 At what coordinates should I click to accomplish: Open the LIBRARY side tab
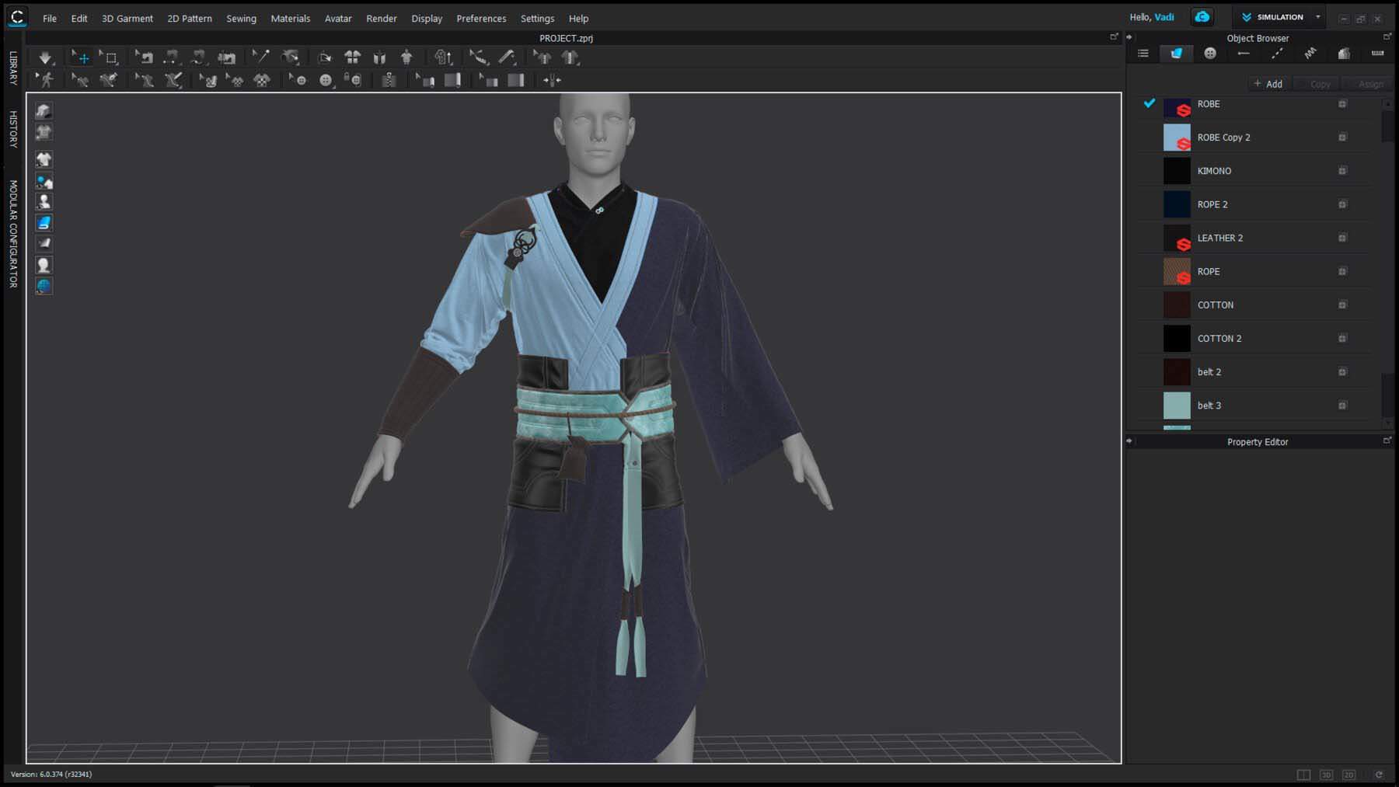click(x=13, y=68)
